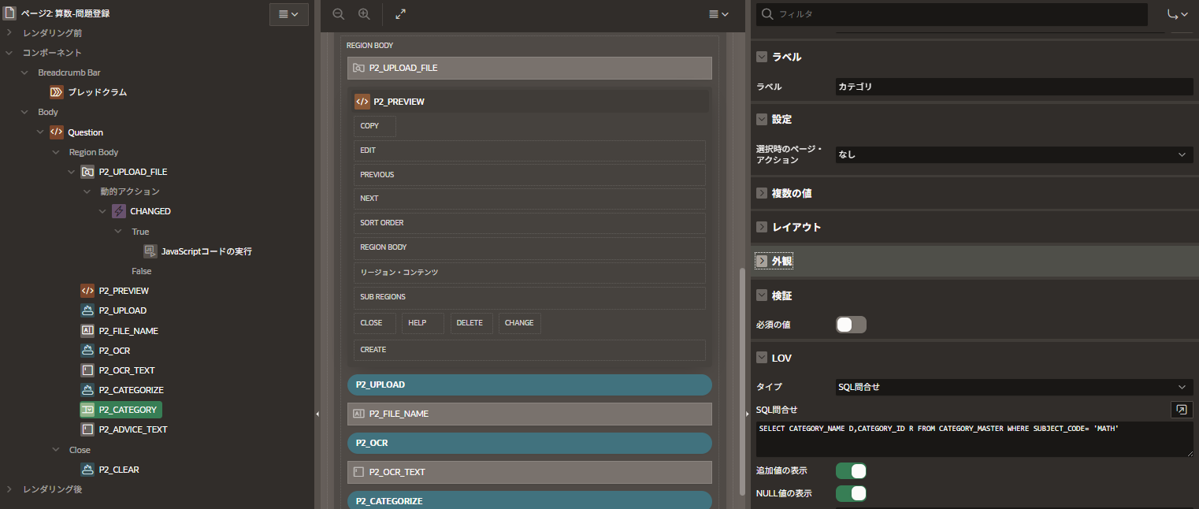The width and height of the screenshot is (1199, 509).
Task: Expand the レンダリング後 tree node
Action: (9, 489)
